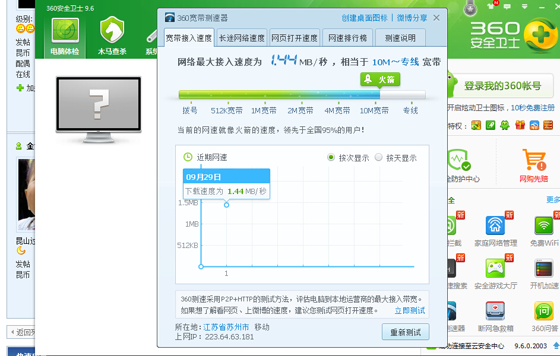The height and width of the screenshot is (356, 560).
Task: Switch to the 长途网络速度 tab
Action: [x=242, y=38]
